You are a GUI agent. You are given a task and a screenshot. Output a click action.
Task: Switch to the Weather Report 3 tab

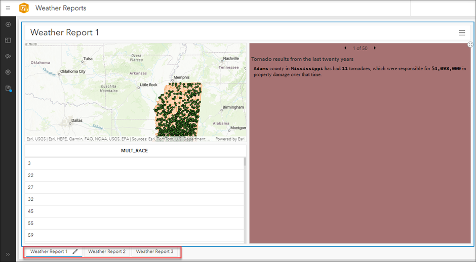pos(154,251)
